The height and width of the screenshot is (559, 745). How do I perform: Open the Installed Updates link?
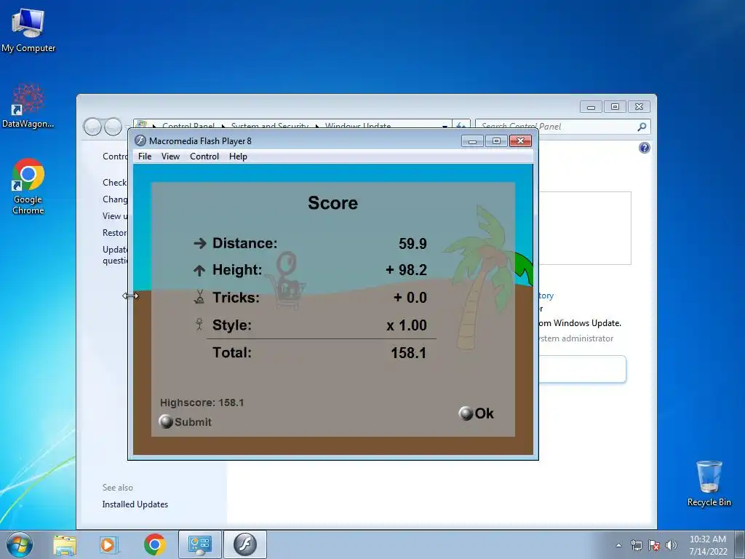[x=135, y=504]
